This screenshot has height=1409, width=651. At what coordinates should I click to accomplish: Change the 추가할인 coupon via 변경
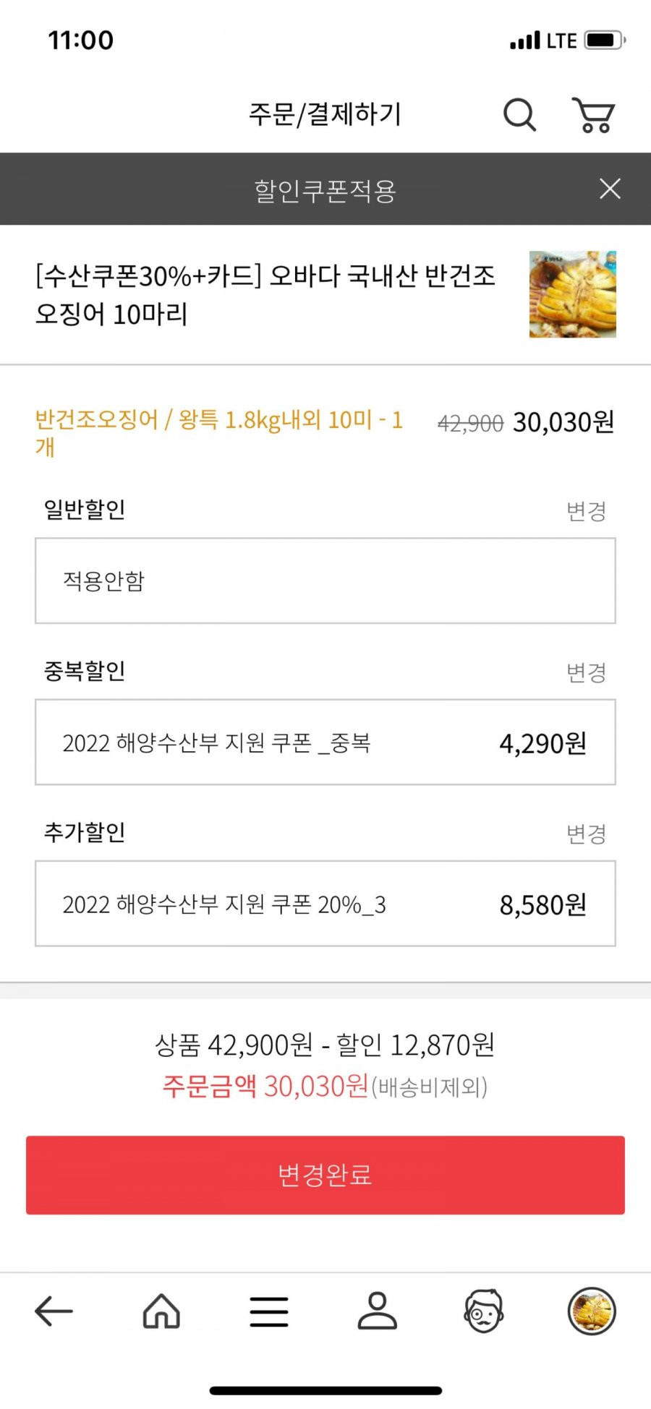point(586,834)
